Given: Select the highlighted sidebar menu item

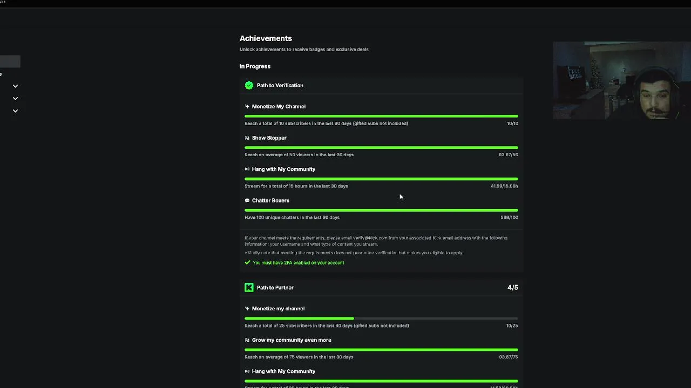Looking at the screenshot, I should click(x=10, y=61).
